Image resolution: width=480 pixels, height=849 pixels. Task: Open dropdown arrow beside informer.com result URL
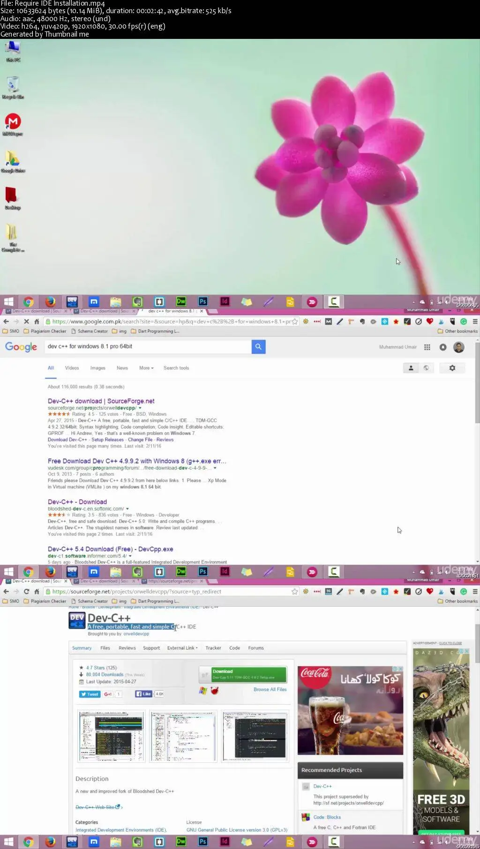click(x=130, y=556)
